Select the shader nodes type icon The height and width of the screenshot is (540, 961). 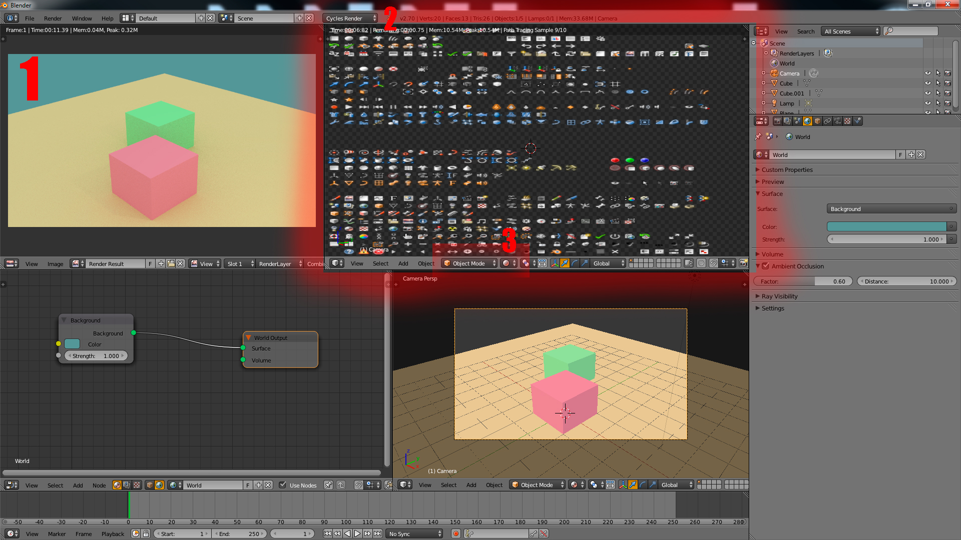tap(117, 485)
